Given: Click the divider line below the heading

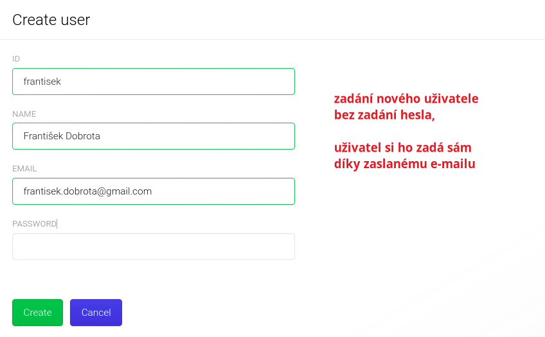Looking at the screenshot, I should pos(272,40).
